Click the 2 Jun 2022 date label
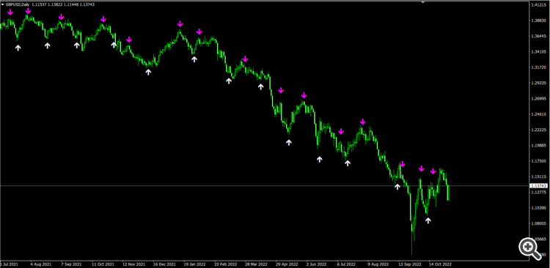The width and height of the screenshot is (550, 268). pyautogui.click(x=316, y=264)
